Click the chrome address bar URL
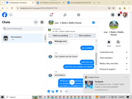 coord(39,8)
